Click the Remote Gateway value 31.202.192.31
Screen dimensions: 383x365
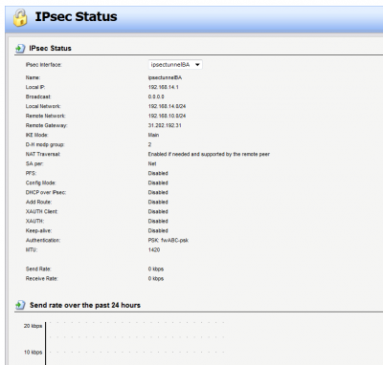click(165, 125)
